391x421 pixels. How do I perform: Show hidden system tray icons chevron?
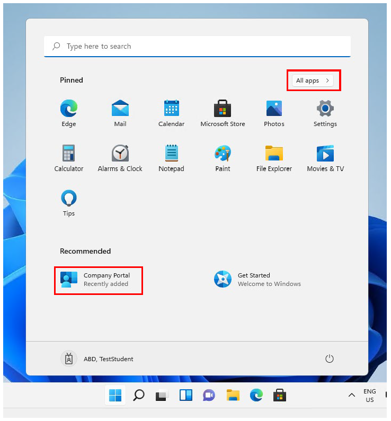pyautogui.click(x=351, y=395)
